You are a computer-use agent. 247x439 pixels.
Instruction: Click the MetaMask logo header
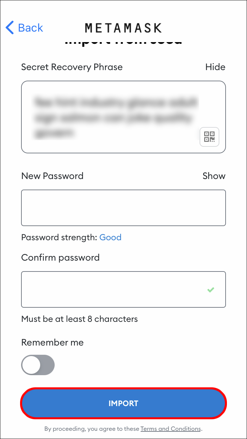(123, 28)
